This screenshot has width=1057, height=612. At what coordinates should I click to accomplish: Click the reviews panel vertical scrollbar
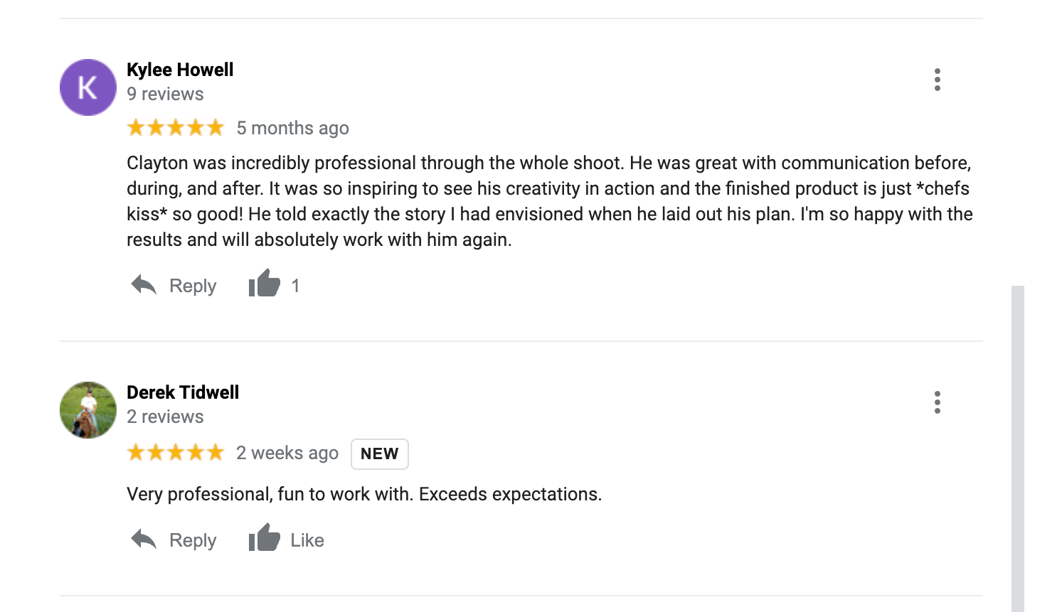(1018, 448)
